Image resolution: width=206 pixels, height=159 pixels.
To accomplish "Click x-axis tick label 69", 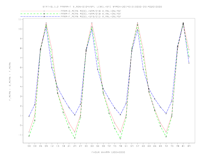I will pyautogui.click(x=160, y=146).
